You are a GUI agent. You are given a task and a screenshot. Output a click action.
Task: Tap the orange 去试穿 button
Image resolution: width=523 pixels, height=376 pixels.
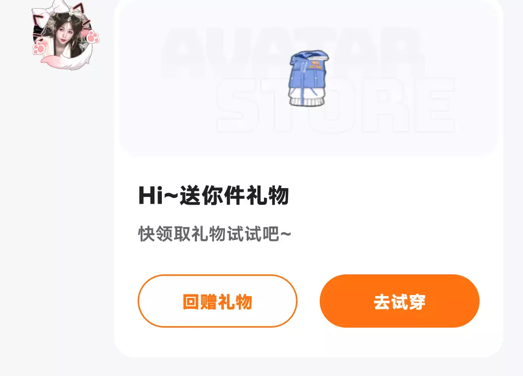click(x=400, y=301)
